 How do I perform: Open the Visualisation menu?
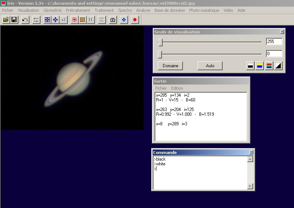[x=28, y=10]
